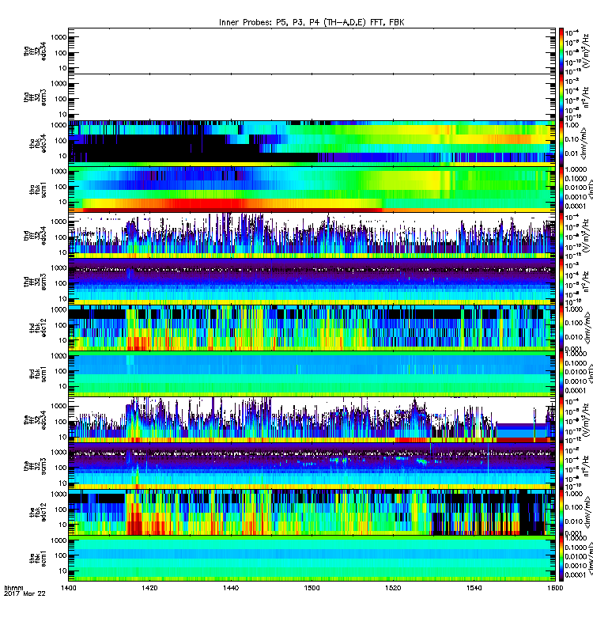Click the the fbk edc12 spectrogram panel
The height and width of the screenshot is (633, 593).
pyautogui.click(x=312, y=512)
